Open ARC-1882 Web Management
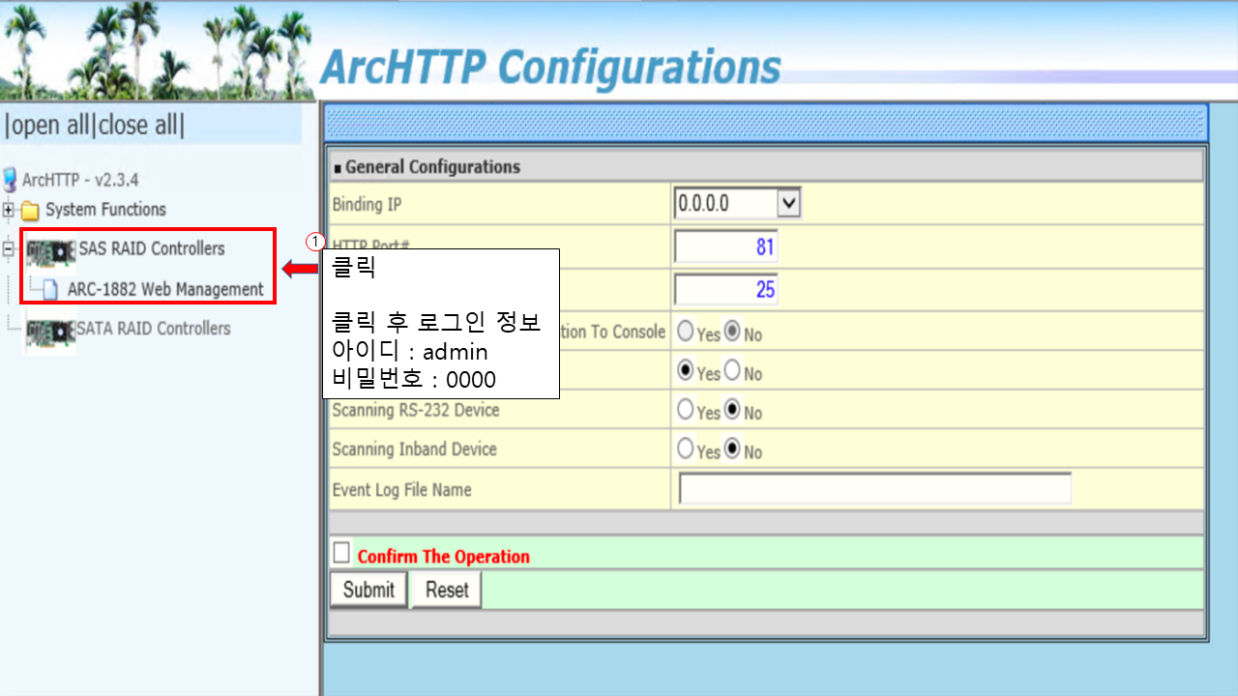The width and height of the screenshot is (1238, 696). (165, 289)
